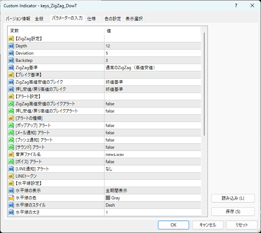Click the bool icon beside [ボイス] アラート

pyautogui.click(x=11, y=162)
